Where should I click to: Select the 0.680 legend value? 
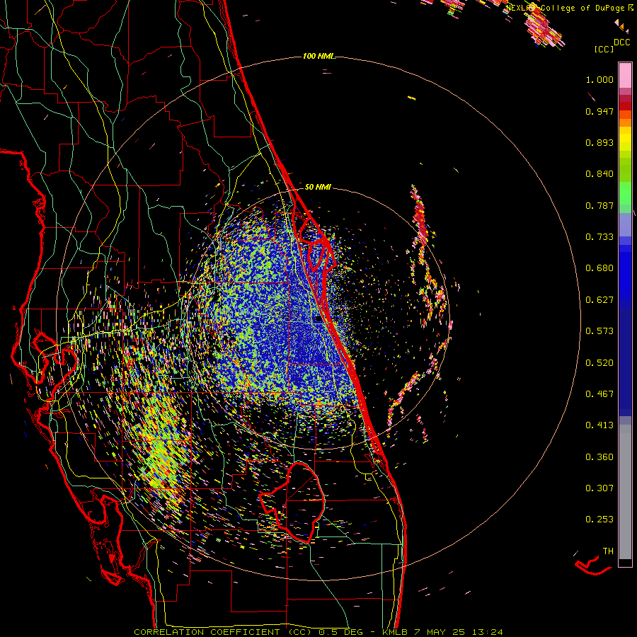coord(599,268)
